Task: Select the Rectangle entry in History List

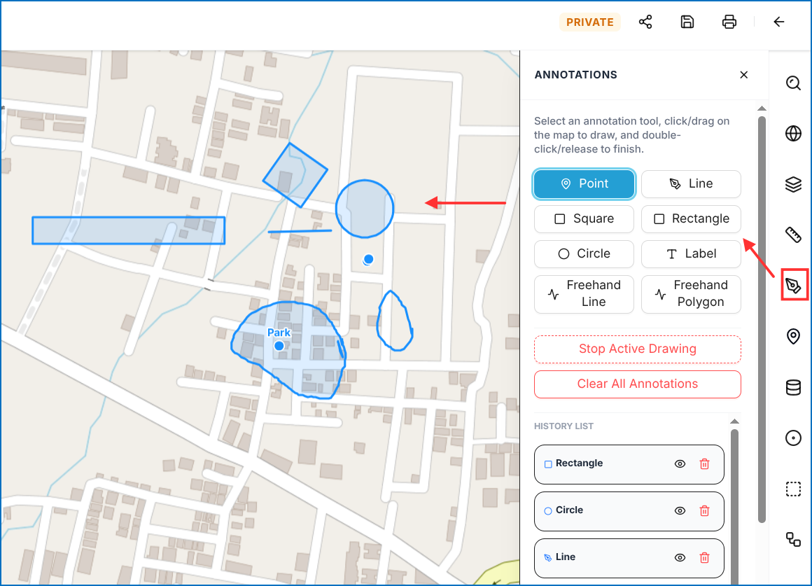Action: (629, 465)
